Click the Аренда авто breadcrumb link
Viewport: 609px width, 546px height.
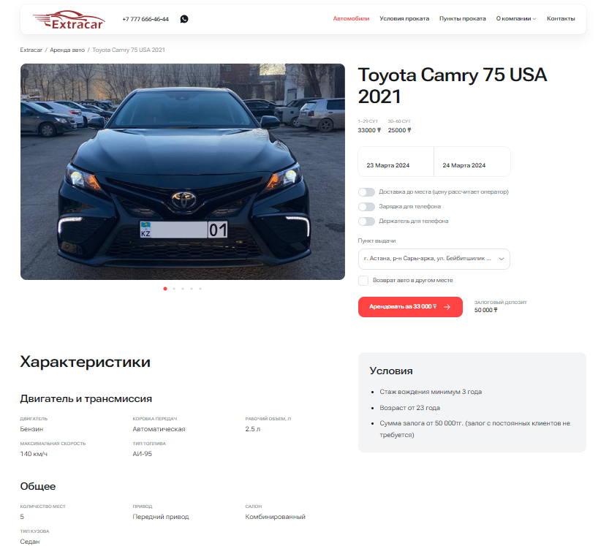point(67,50)
